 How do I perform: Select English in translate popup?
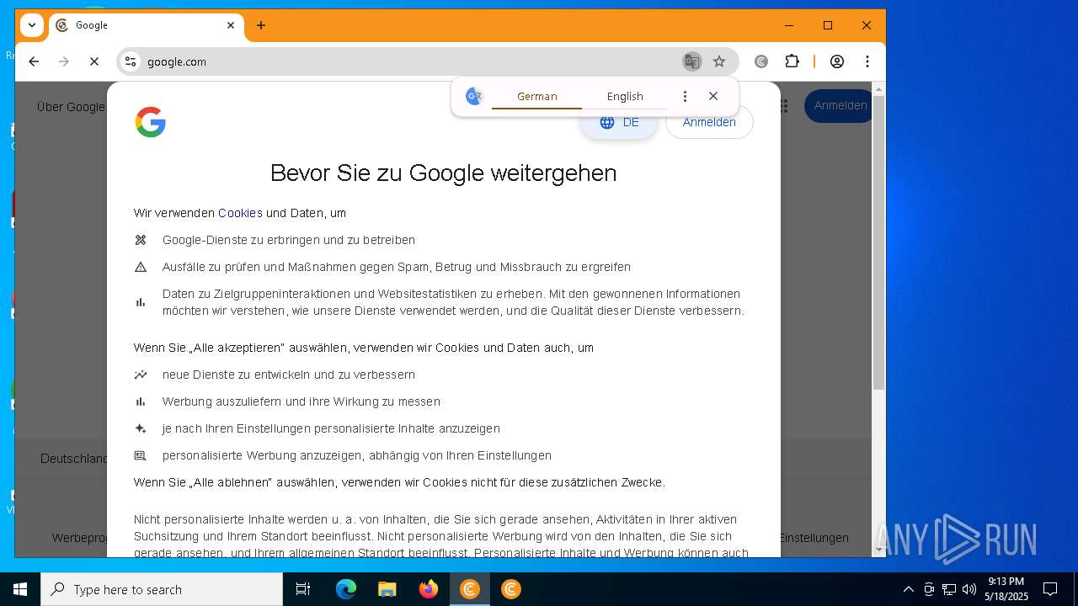(625, 97)
